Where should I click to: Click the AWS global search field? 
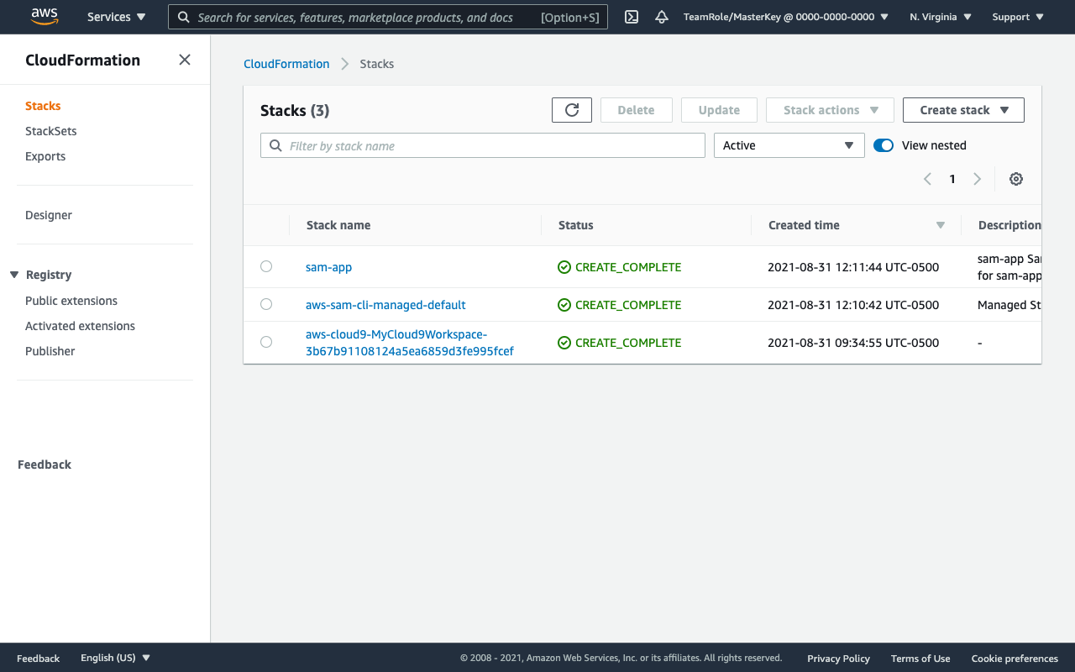(388, 17)
